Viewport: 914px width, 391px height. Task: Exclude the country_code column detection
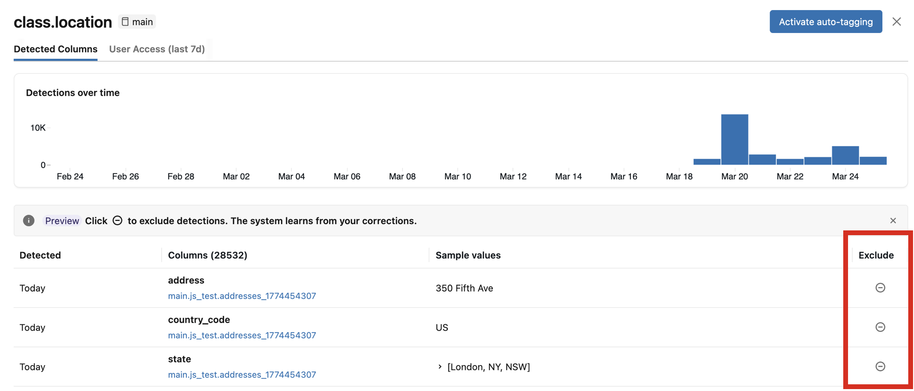pyautogui.click(x=880, y=327)
